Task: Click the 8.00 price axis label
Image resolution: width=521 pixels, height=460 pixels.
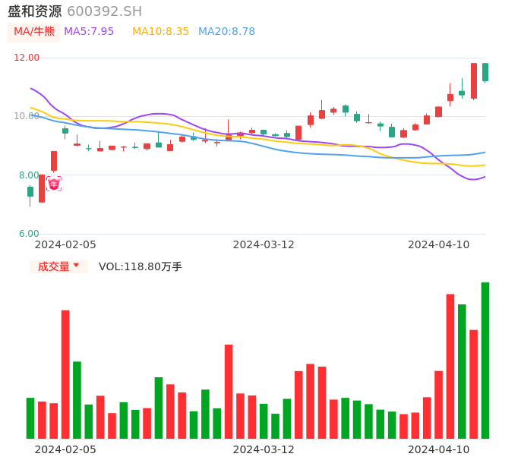Action: click(x=29, y=175)
